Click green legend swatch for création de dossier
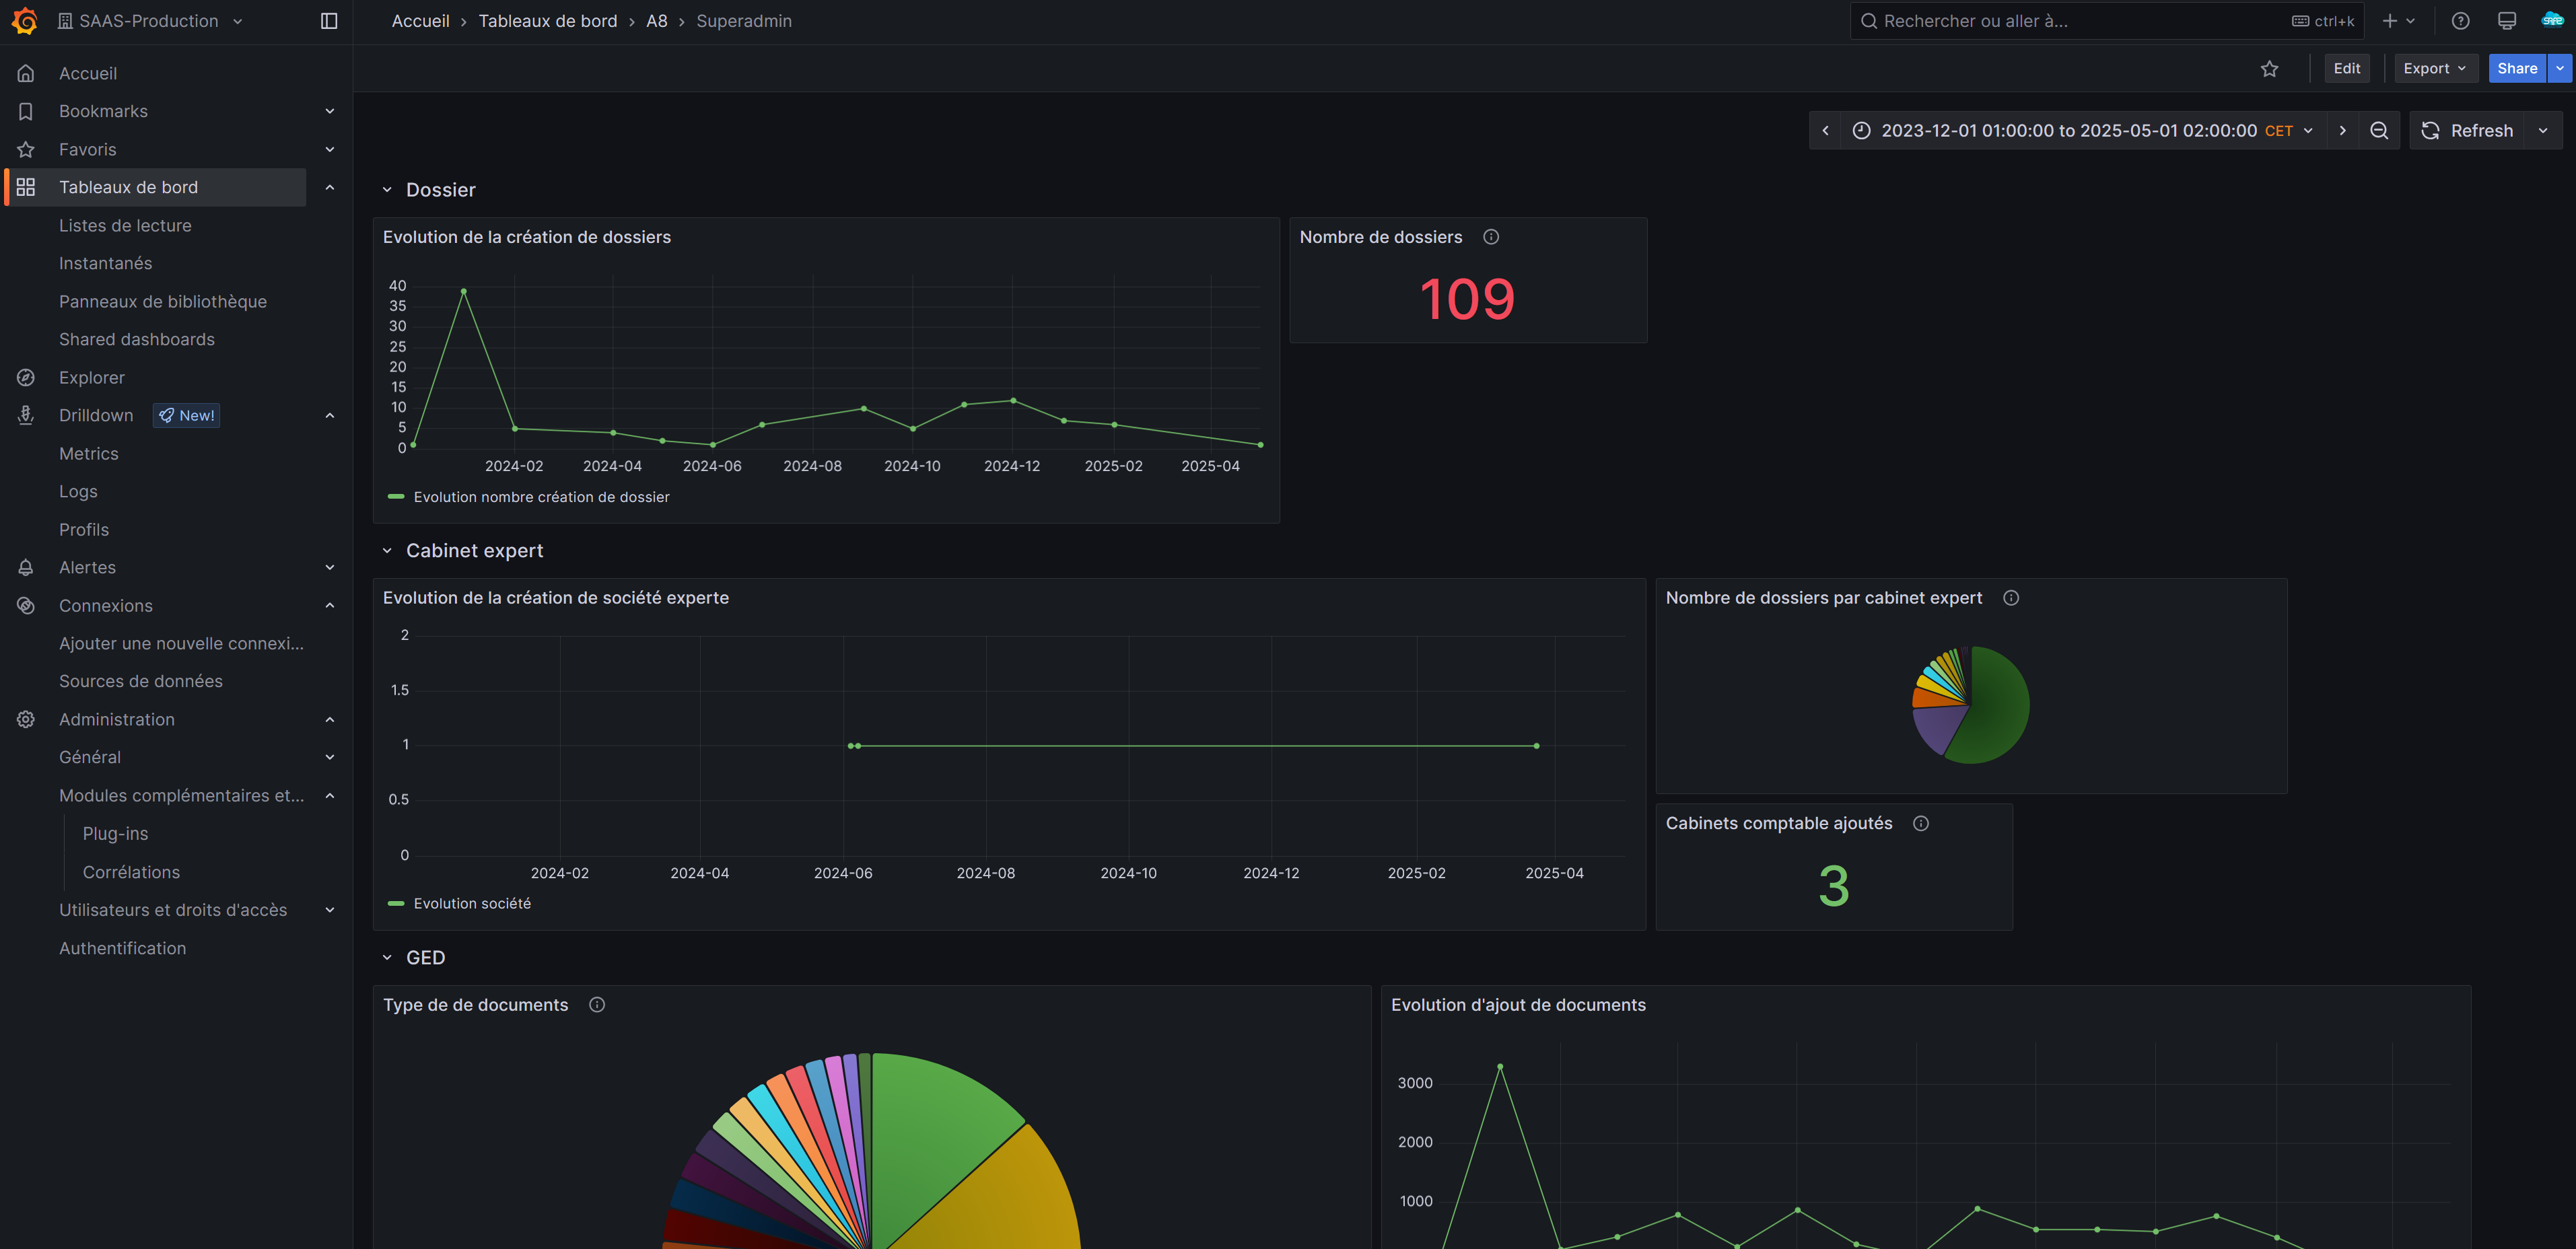This screenshot has width=2576, height=1249. 396,497
